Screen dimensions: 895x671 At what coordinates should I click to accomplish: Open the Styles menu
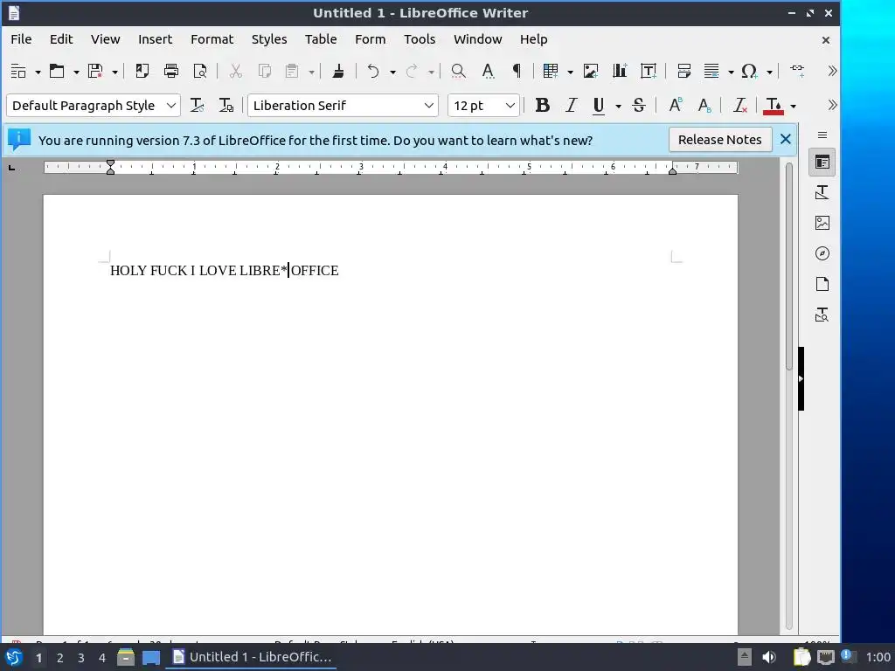(269, 38)
